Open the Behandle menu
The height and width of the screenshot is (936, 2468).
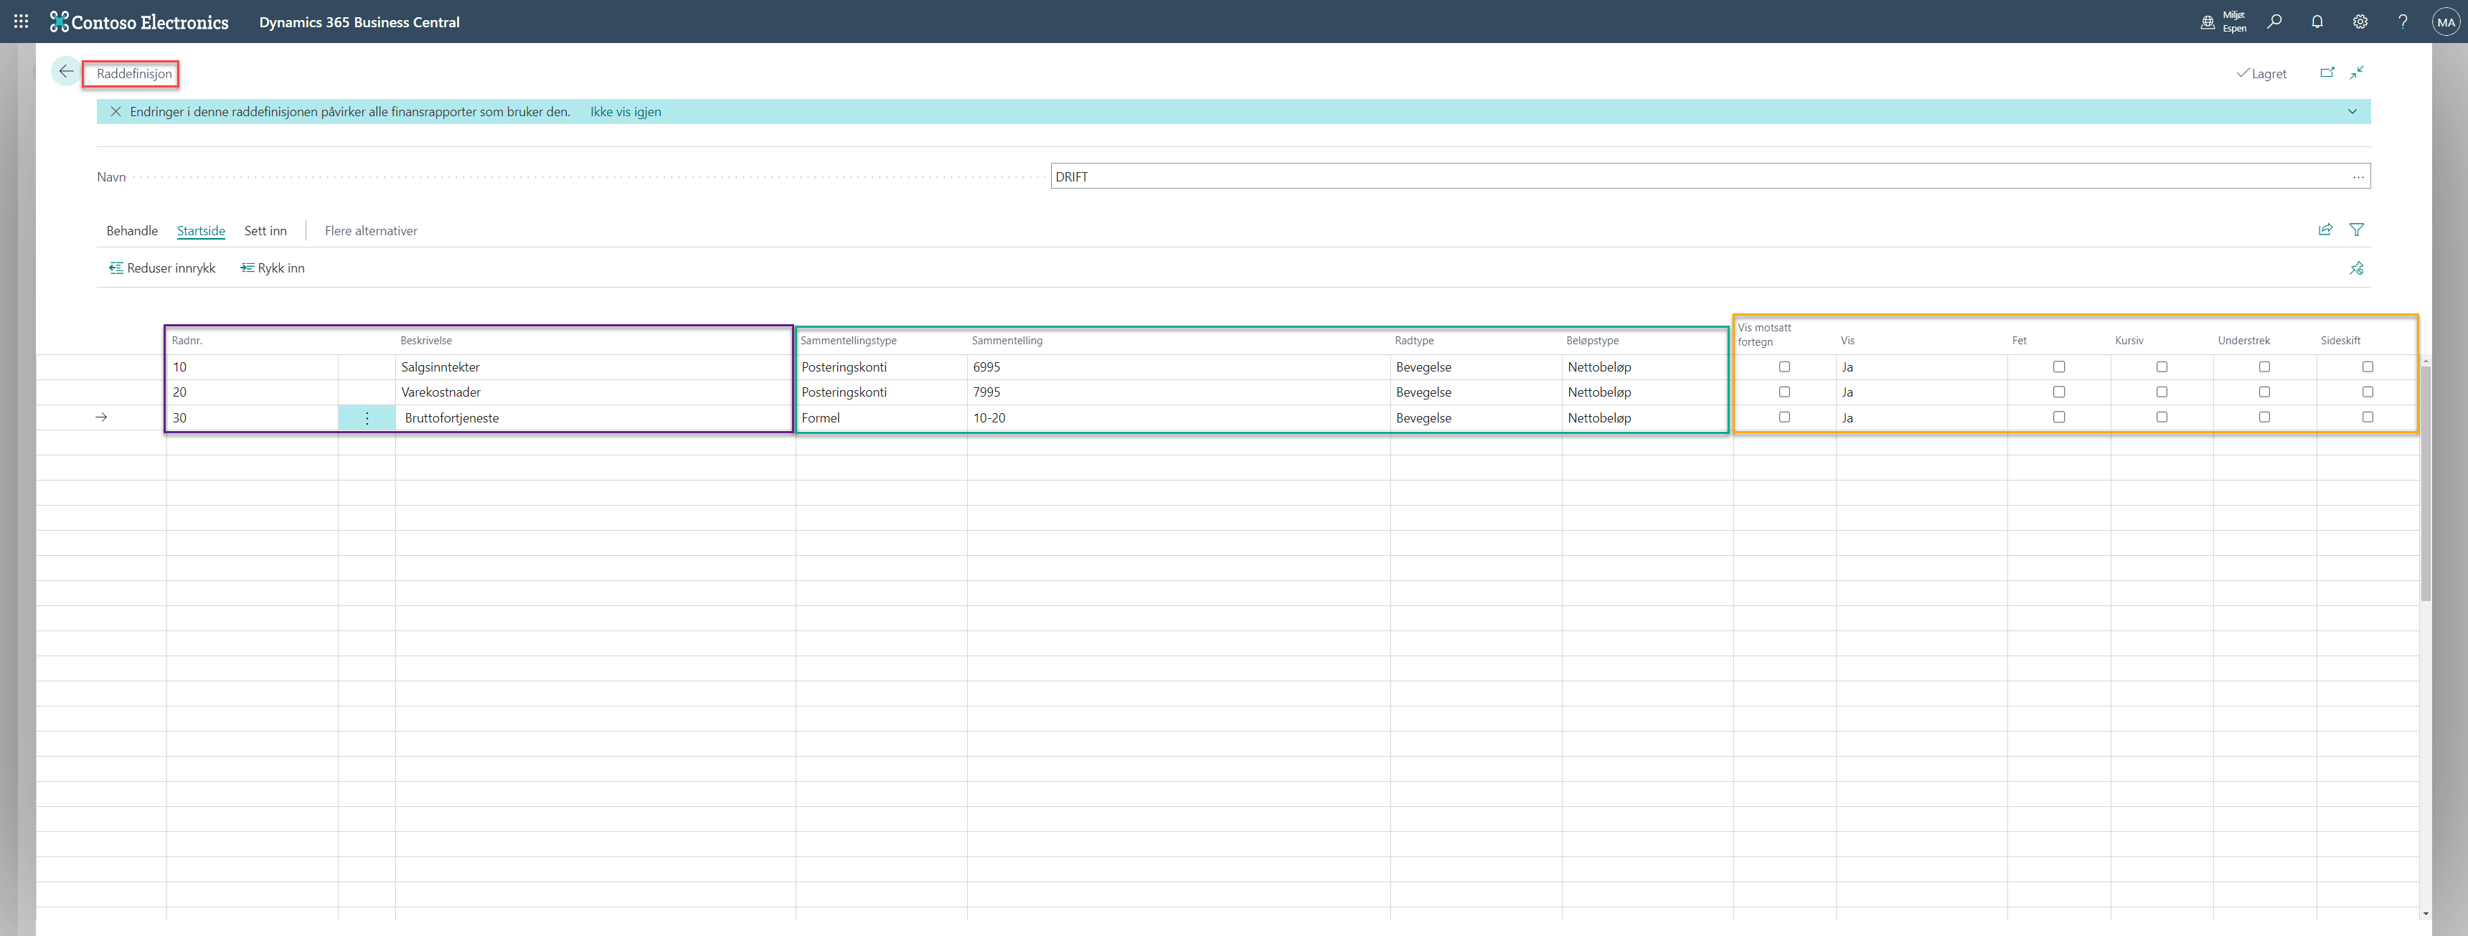(x=132, y=231)
